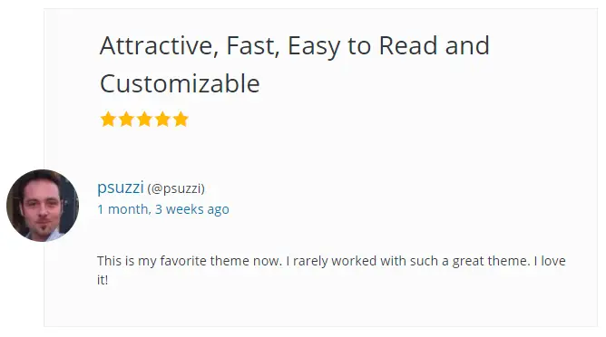Image resolution: width=606 pixels, height=337 pixels.
Task: Open the '1 month, 3 weeks ago' permalink
Action: 163,209
